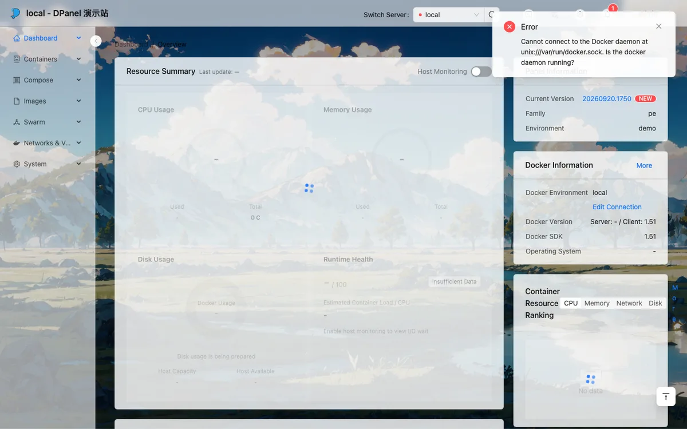Click the 'Last update: —' text

[x=219, y=72]
